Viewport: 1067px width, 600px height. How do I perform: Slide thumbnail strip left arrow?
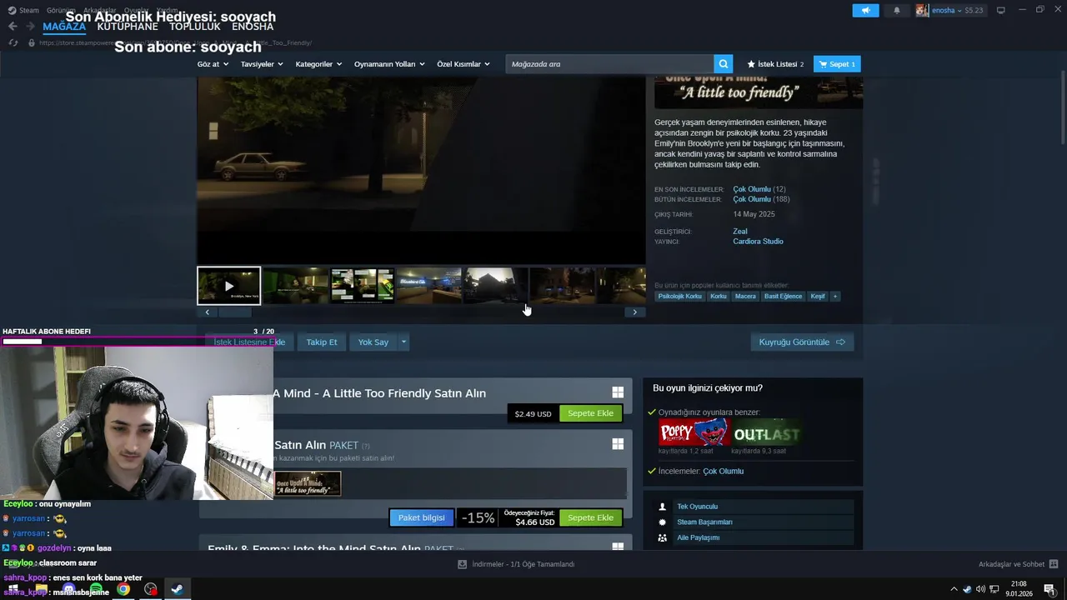point(207,312)
